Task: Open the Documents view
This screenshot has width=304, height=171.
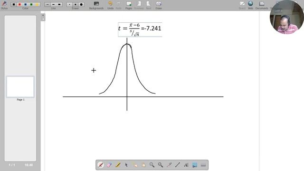Action: pos(262,5)
